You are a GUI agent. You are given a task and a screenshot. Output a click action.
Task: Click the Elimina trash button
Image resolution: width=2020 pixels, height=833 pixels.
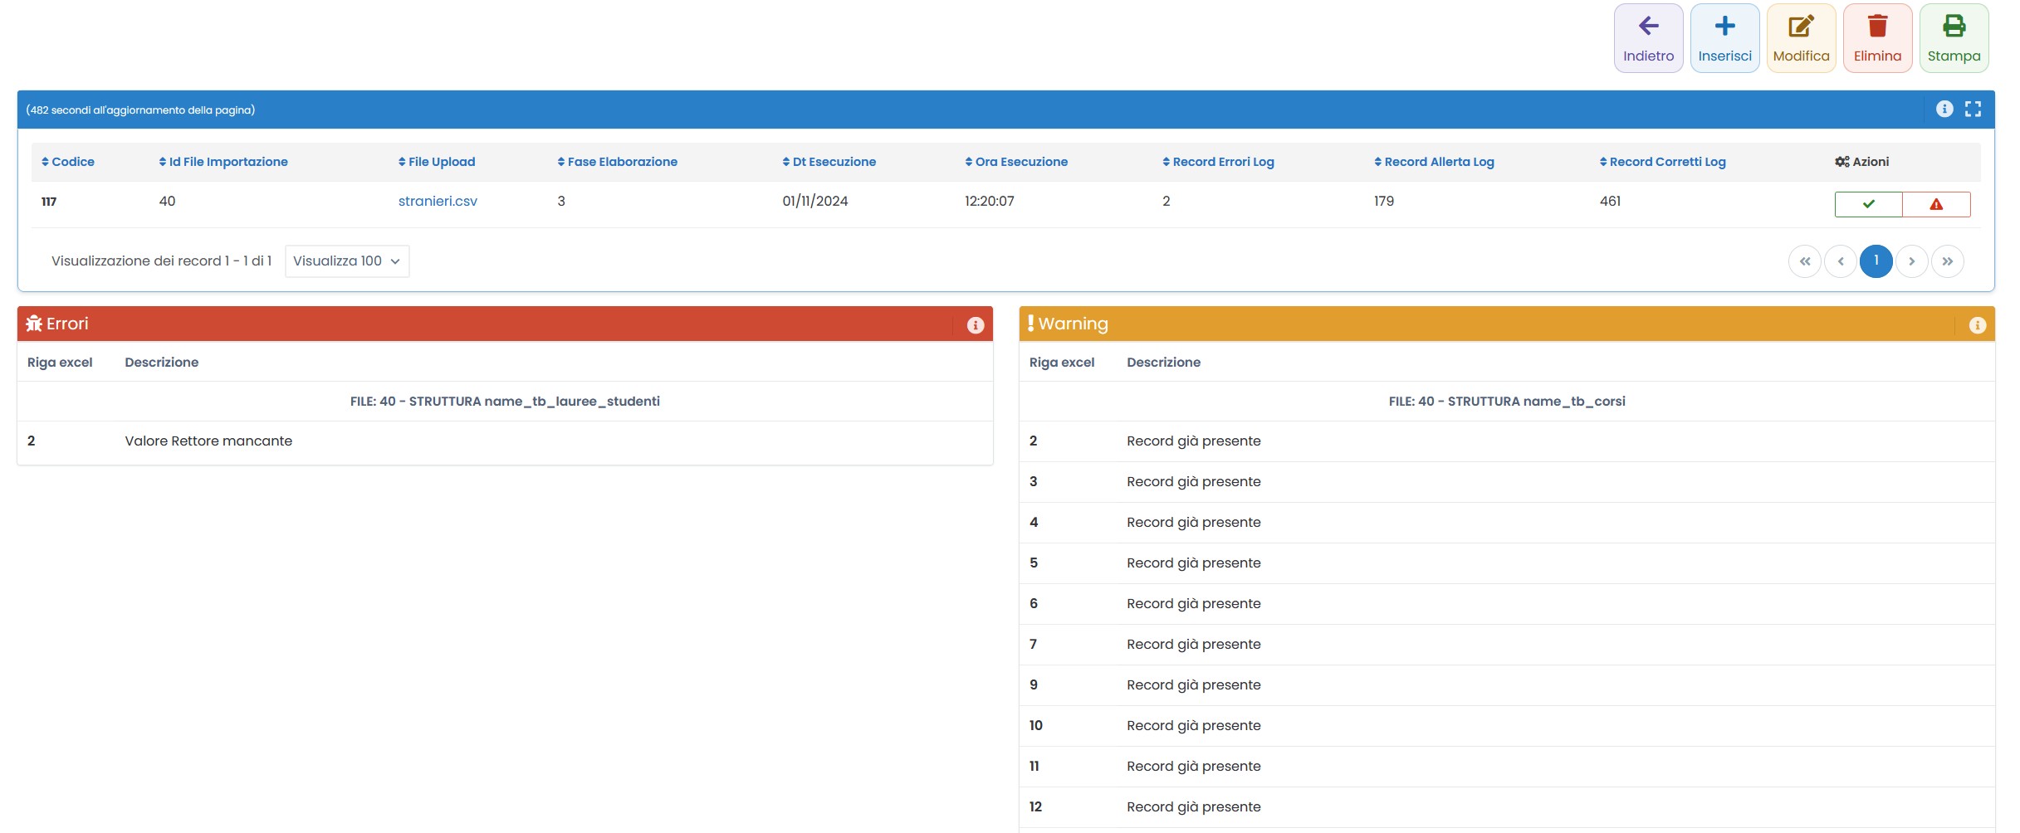1877,38
